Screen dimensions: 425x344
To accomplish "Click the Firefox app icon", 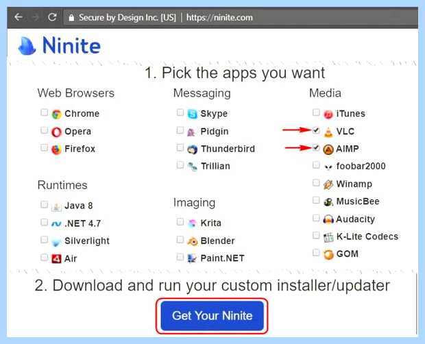I will (x=56, y=149).
